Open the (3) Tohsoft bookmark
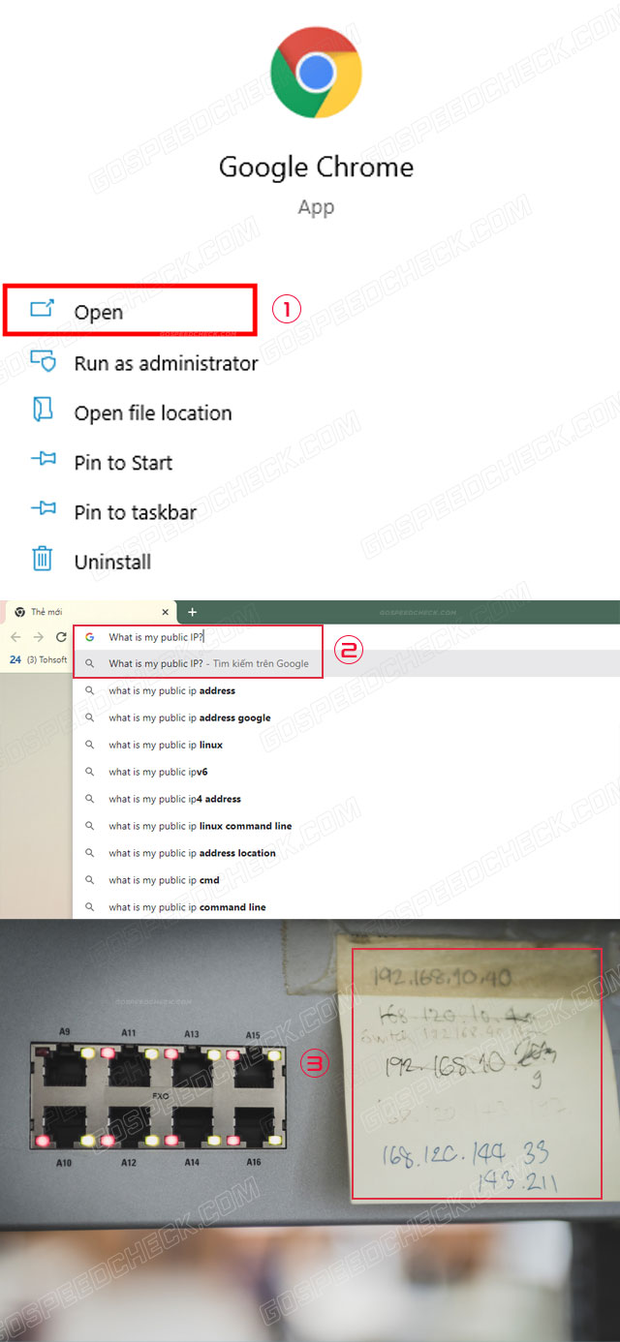Viewport: 620px width, 1342px height. (38, 659)
